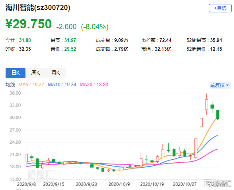
Task: Toggle the MA20 moving average label
Action: pos(94,85)
